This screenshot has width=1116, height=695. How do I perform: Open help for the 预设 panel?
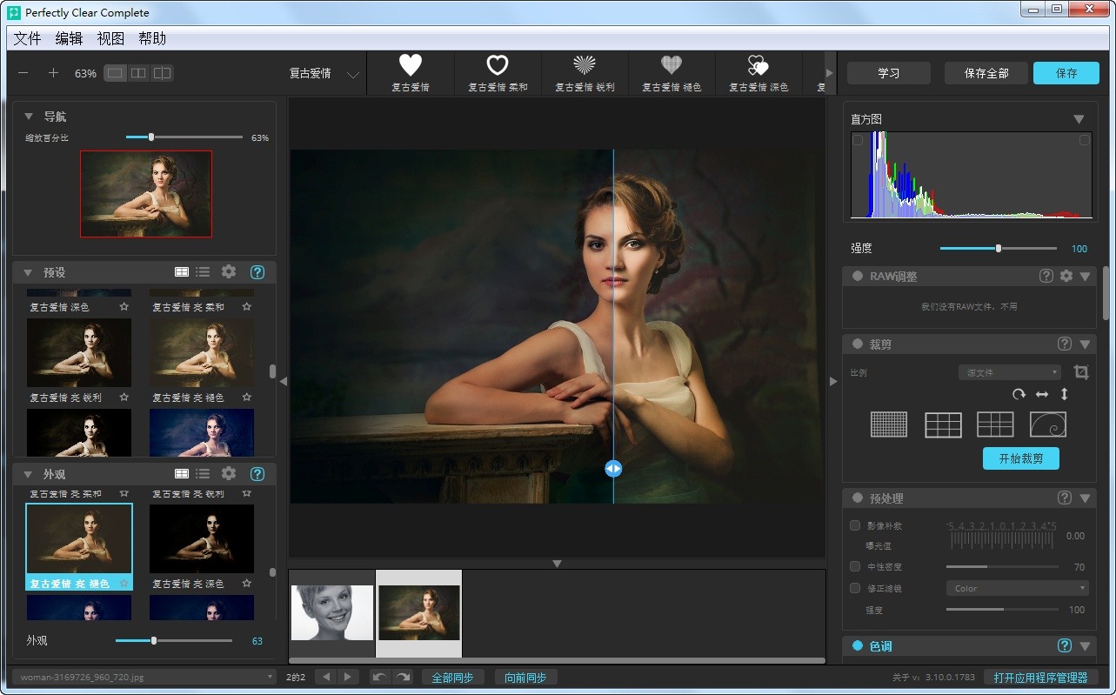point(257,272)
